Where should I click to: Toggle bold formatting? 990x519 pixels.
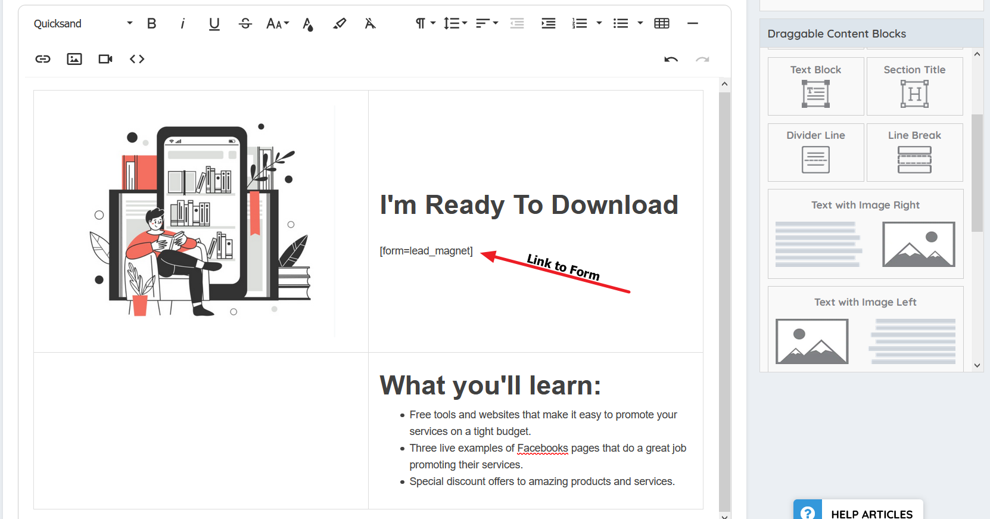tap(152, 24)
